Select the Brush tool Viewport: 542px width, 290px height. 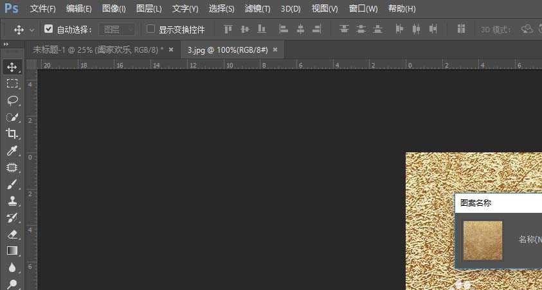[12, 185]
